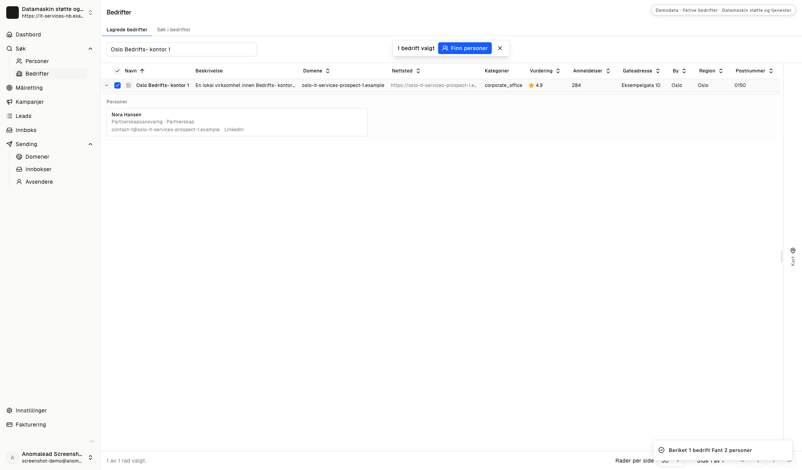The height and width of the screenshot is (470, 802).
Task: Collapse the Oslo Bedrifts- kontor 1 row expander
Action: coord(107,85)
